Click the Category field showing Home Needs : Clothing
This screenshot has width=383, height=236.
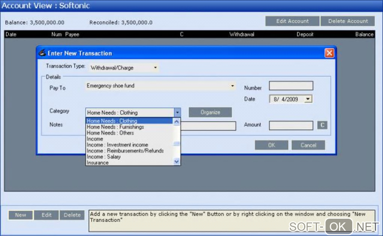130,113
